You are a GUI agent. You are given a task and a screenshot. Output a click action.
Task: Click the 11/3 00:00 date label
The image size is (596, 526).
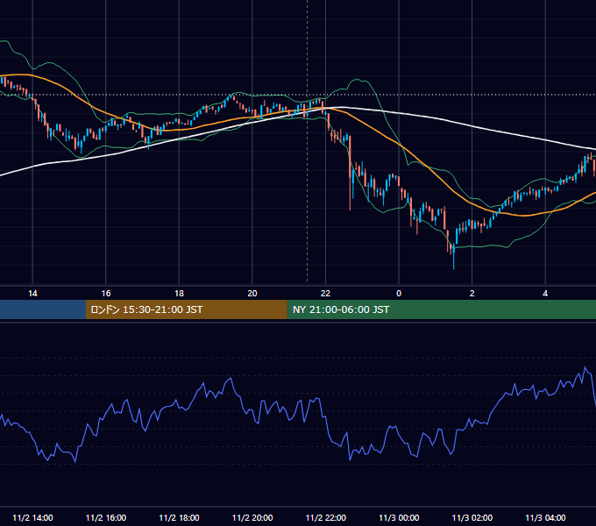399,517
